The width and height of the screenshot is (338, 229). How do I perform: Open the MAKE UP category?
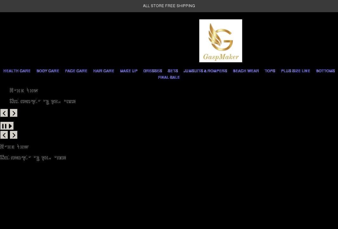(129, 71)
